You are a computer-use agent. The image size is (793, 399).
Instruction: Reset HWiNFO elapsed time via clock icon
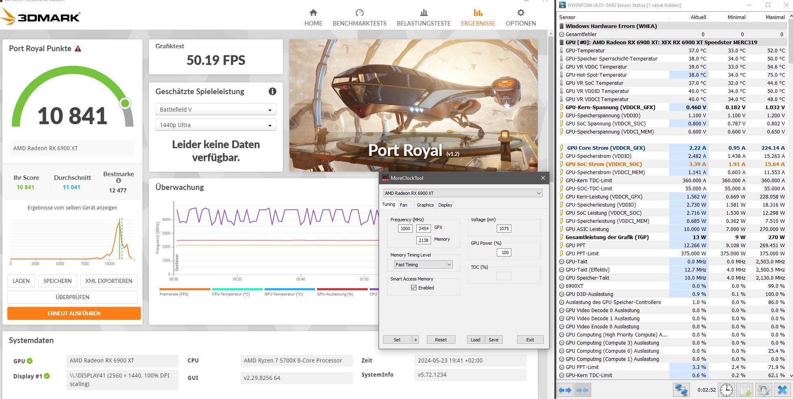pos(726,390)
